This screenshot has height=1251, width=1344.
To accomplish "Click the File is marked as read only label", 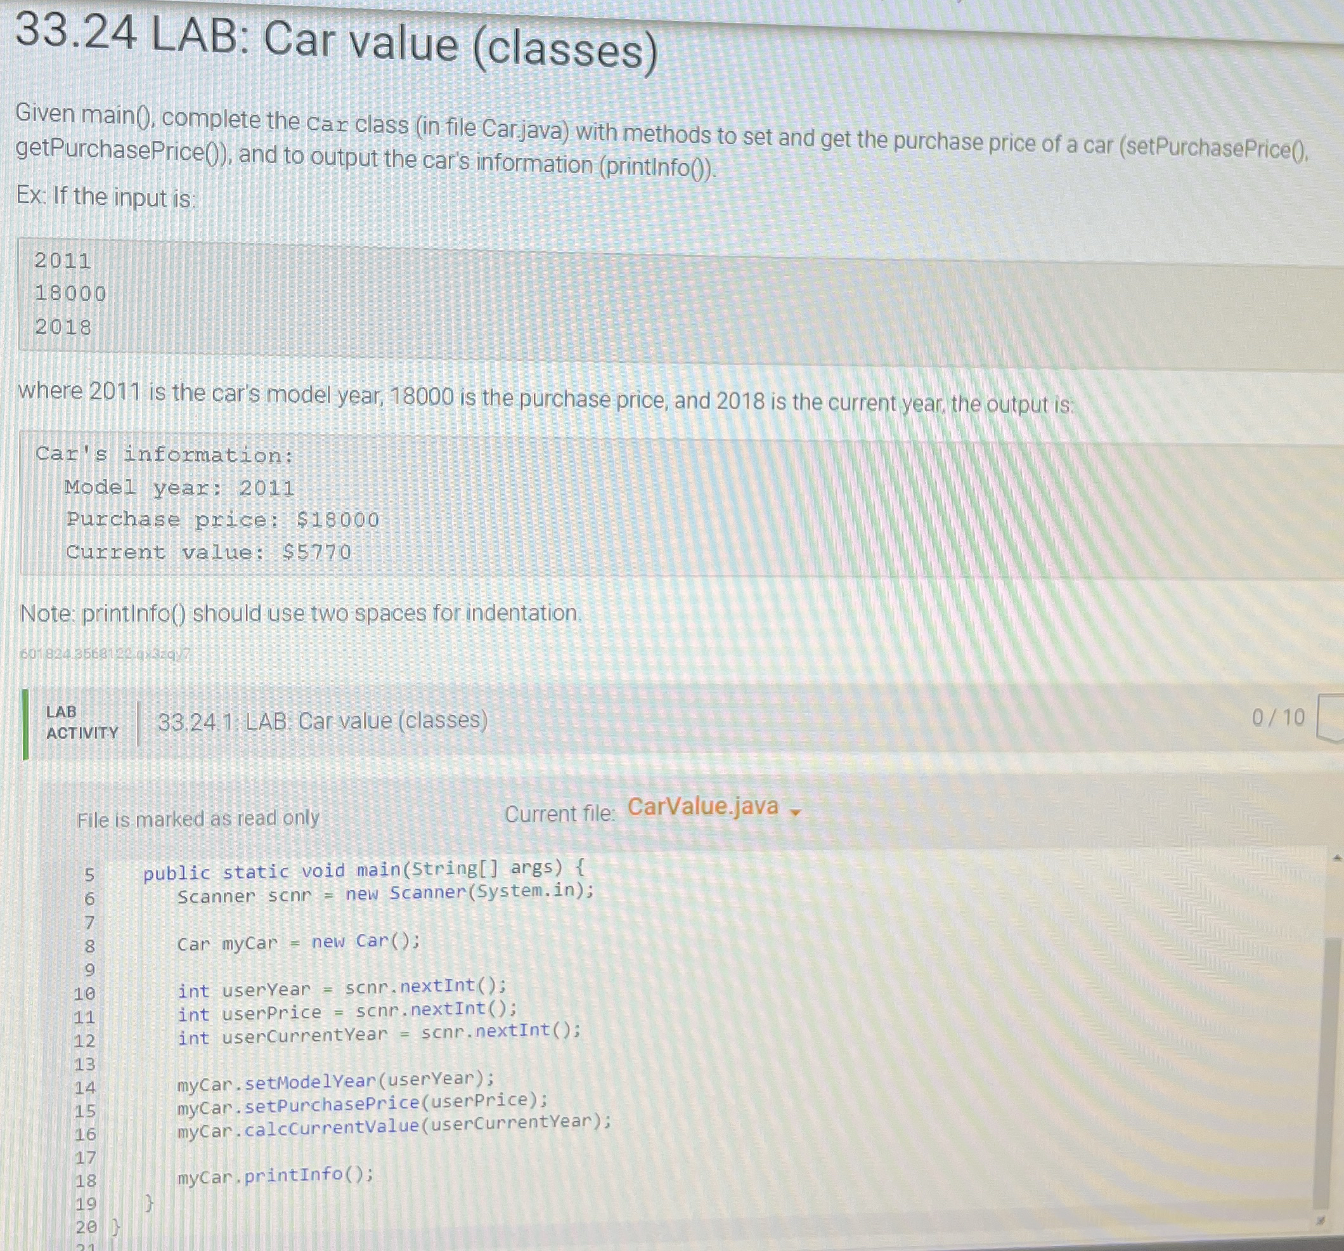I will pos(198,818).
